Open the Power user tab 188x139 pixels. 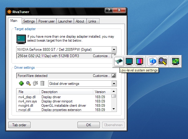(46, 21)
